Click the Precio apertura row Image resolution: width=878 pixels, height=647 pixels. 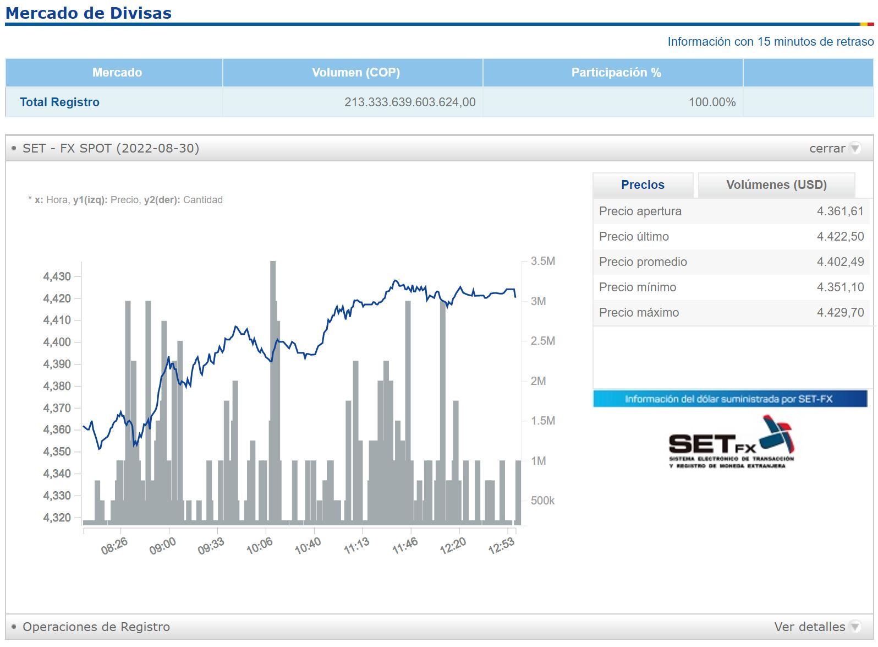731,211
